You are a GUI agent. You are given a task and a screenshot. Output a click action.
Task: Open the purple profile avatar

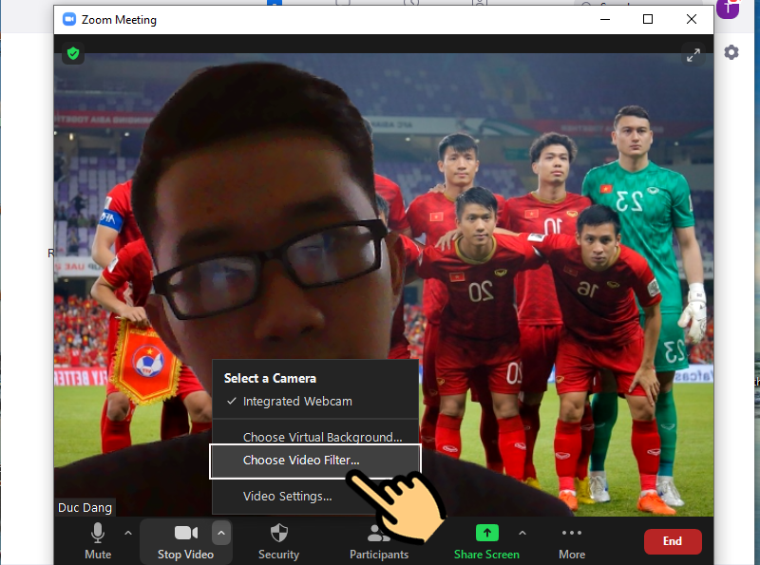coord(727,9)
